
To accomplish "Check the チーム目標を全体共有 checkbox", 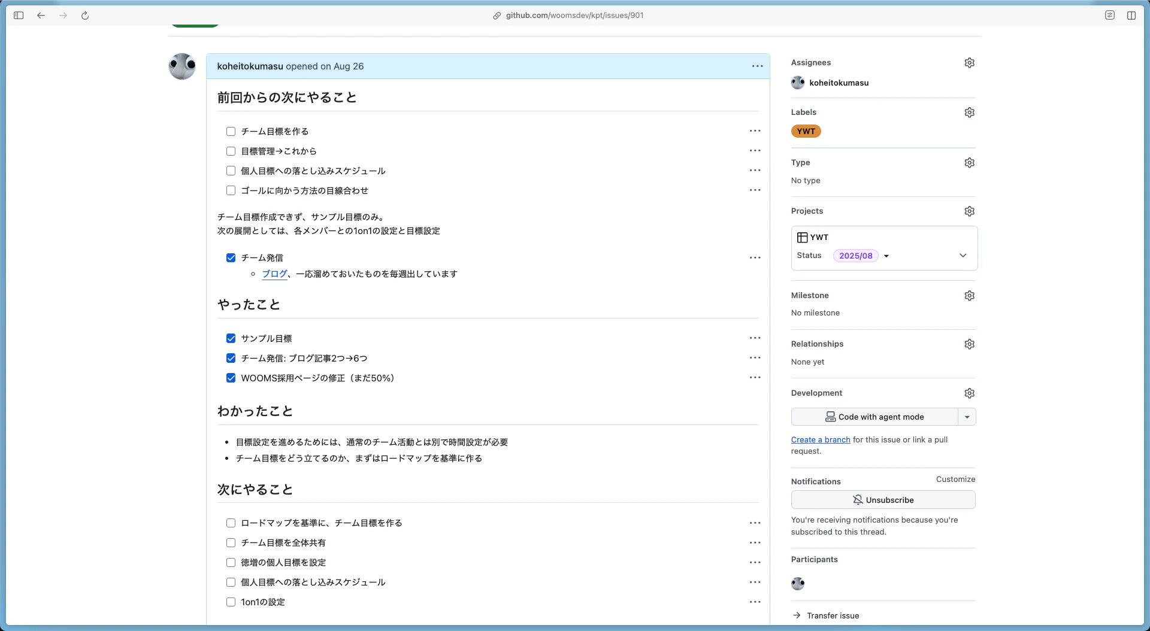I will coord(231,543).
